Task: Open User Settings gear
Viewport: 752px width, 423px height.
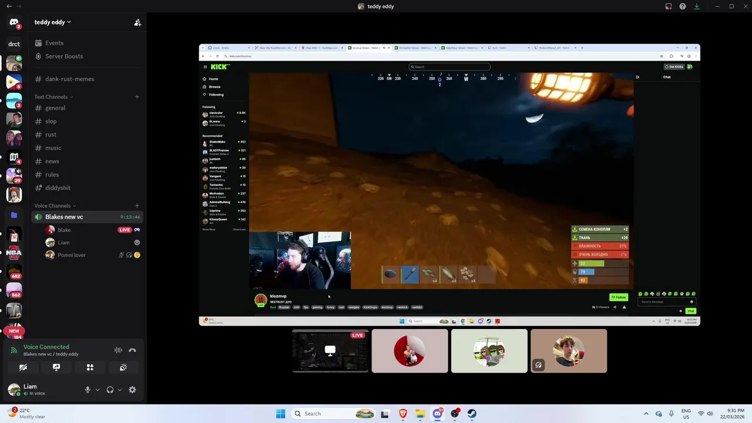Action: [132, 390]
